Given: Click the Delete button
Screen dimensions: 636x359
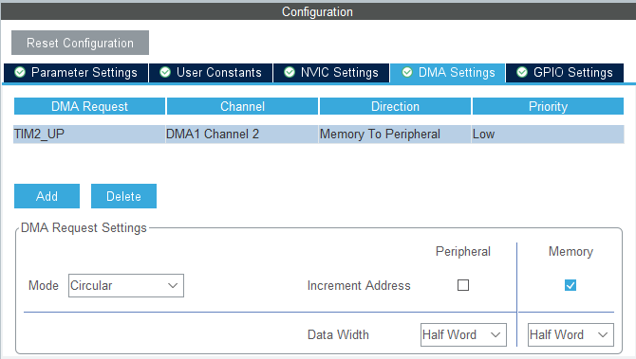Looking at the screenshot, I should pos(123,196).
